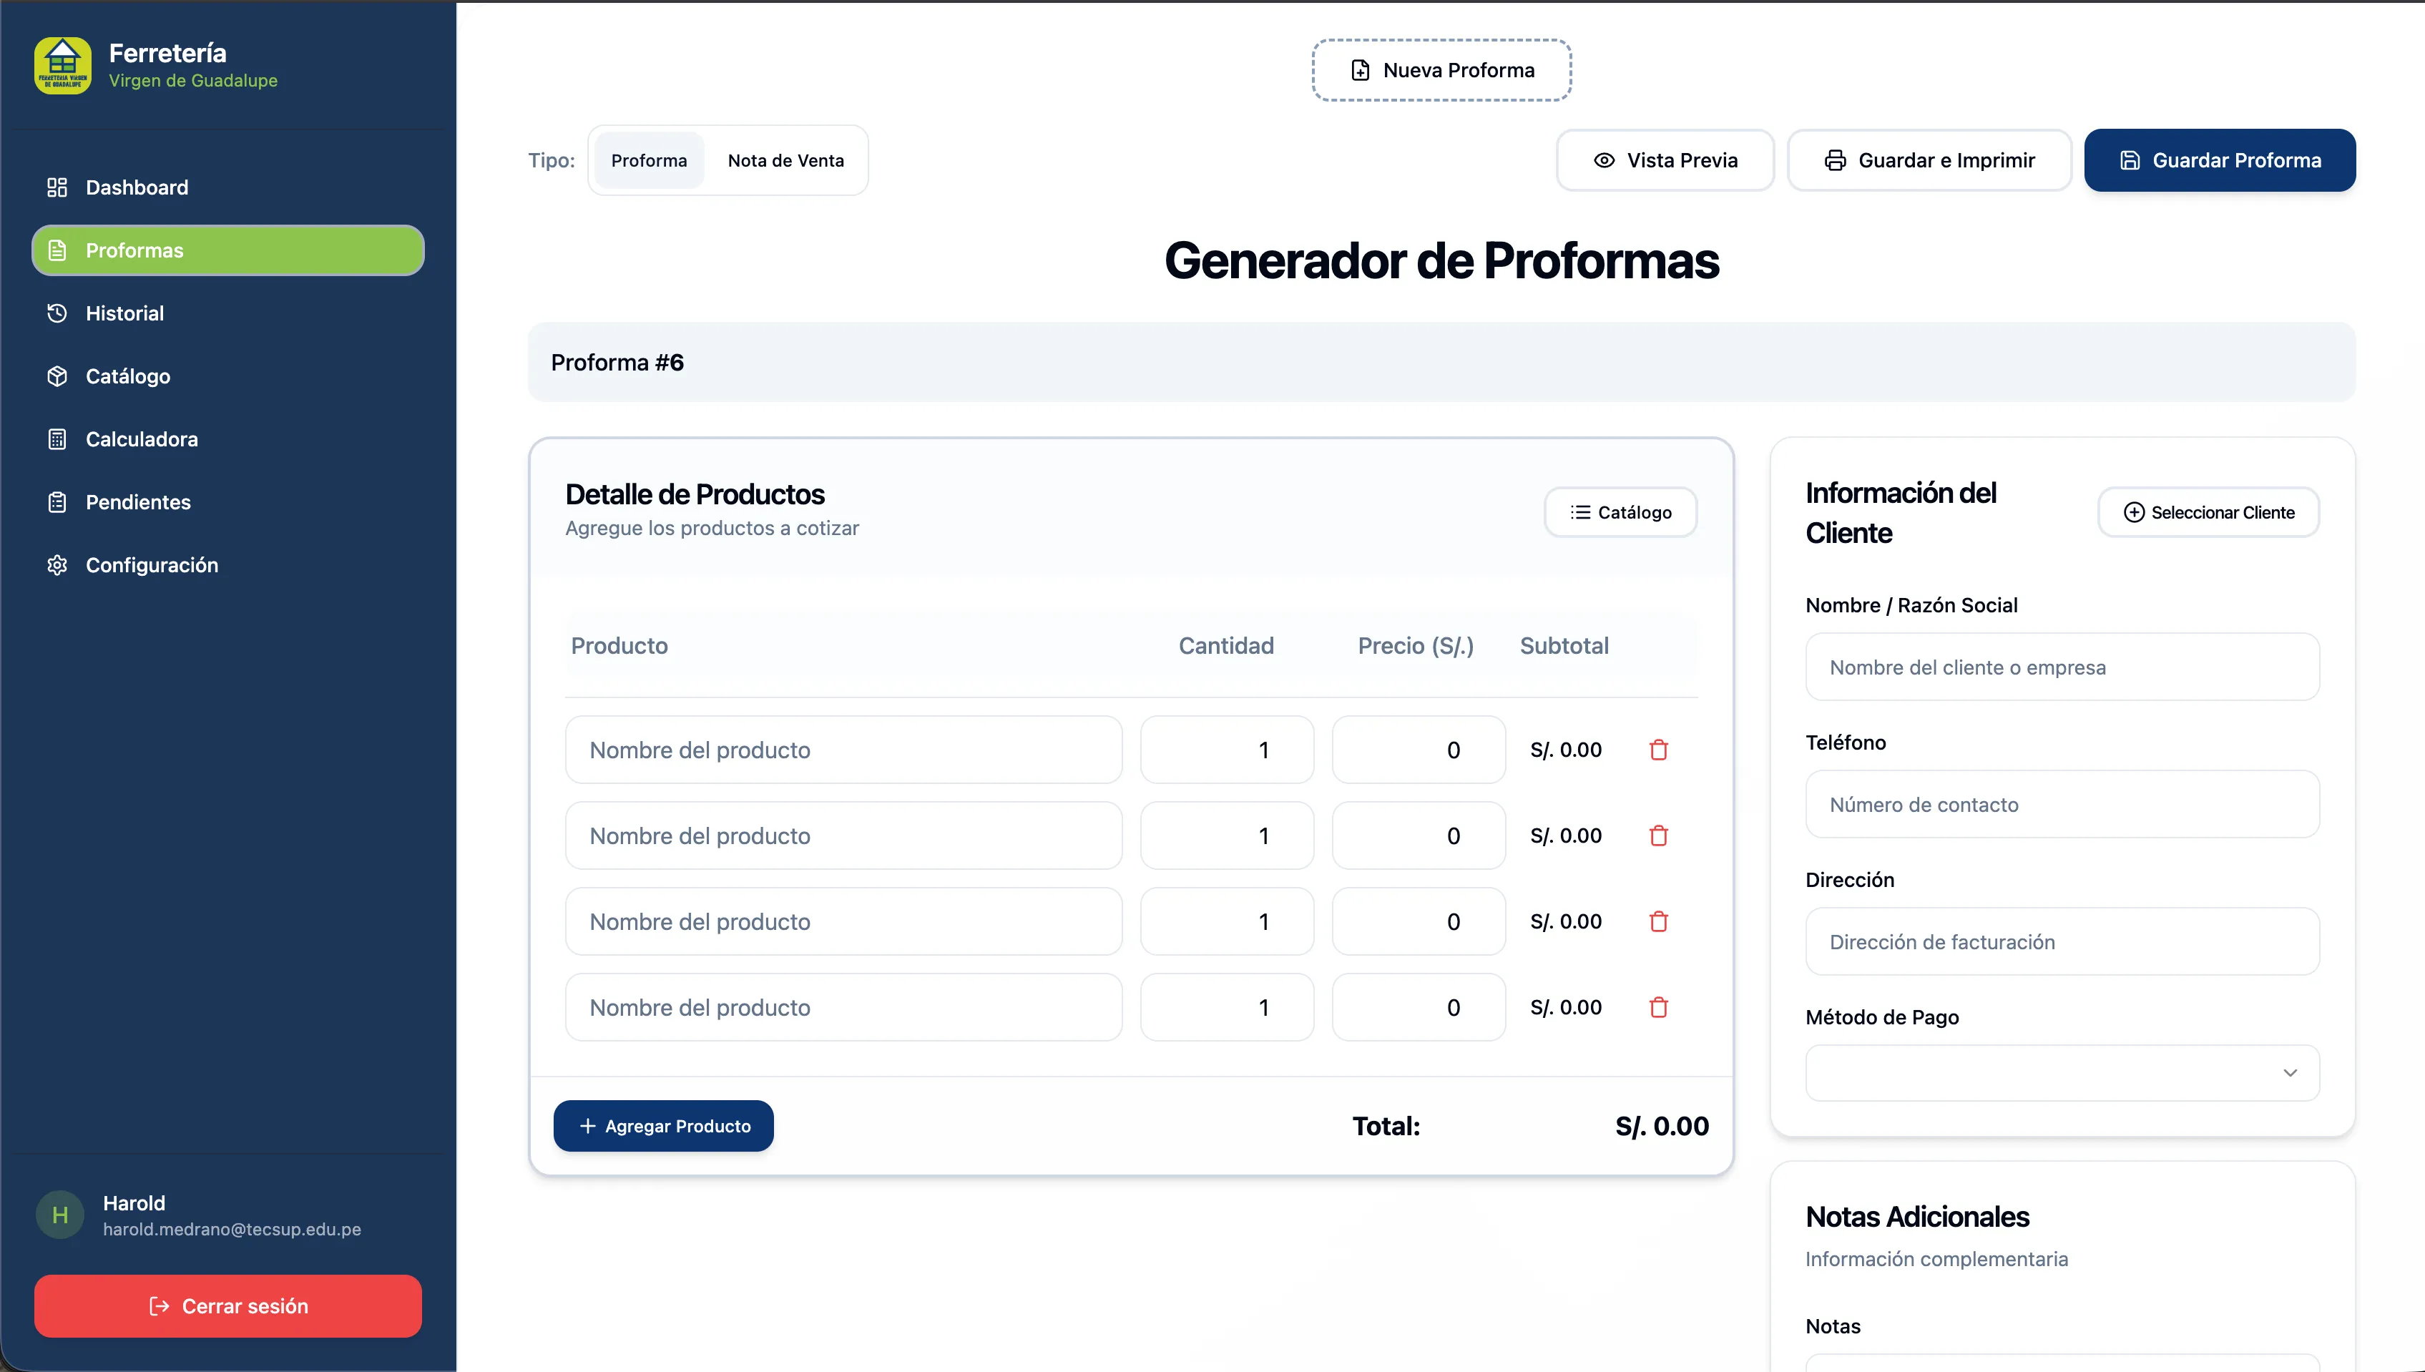Image resolution: width=2425 pixels, height=1372 pixels.
Task: Open Vista Previa with the eye button
Action: [x=1664, y=160]
